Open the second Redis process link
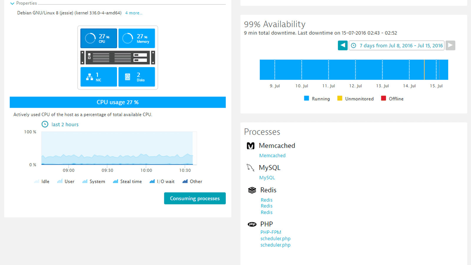 pos(266,206)
